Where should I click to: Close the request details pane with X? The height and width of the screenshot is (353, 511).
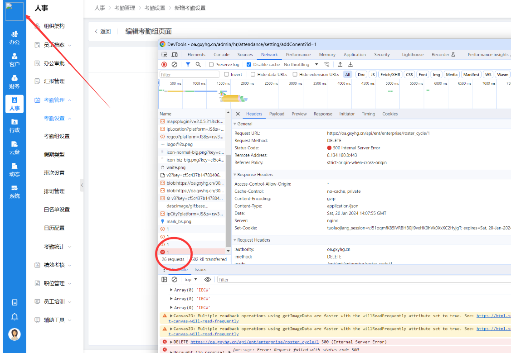pos(238,114)
